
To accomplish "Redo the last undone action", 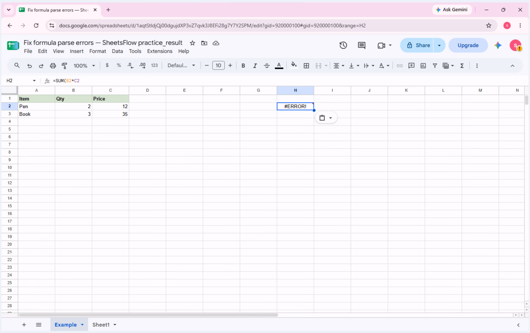I will 41,66.
